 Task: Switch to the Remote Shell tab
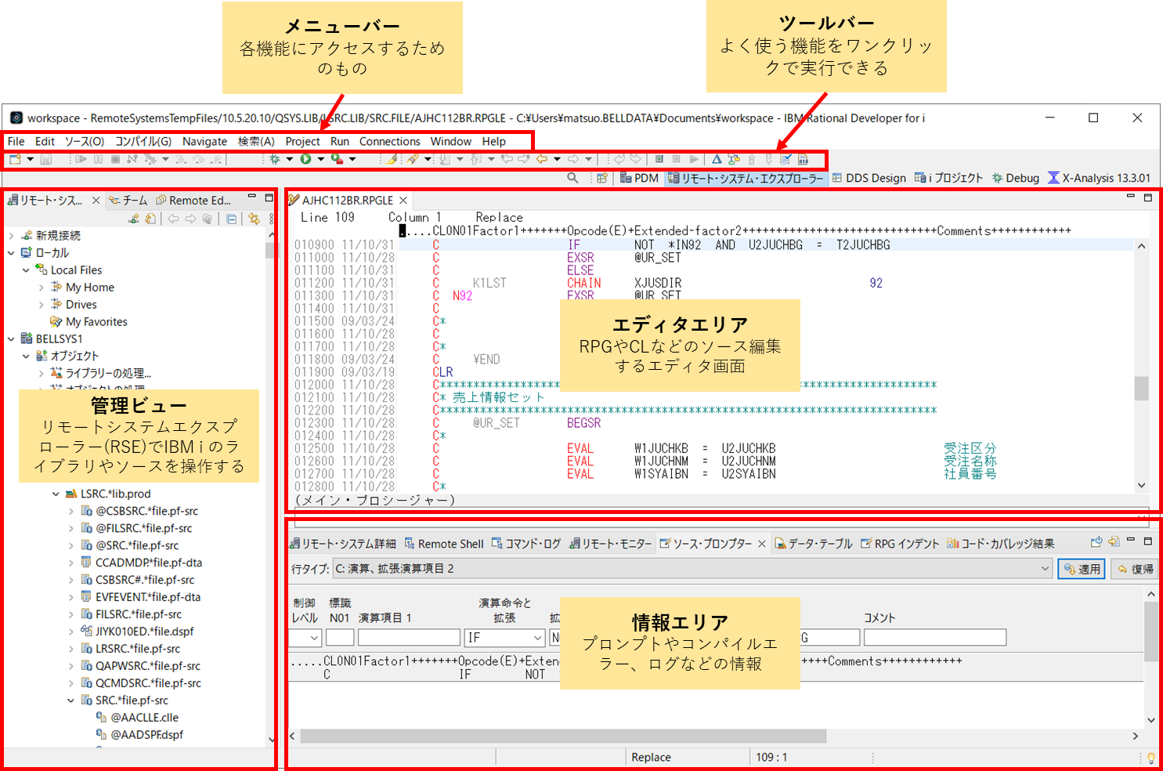442,544
